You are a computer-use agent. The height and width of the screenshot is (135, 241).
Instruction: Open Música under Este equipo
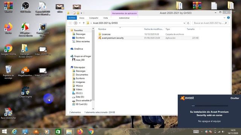tap(79, 86)
